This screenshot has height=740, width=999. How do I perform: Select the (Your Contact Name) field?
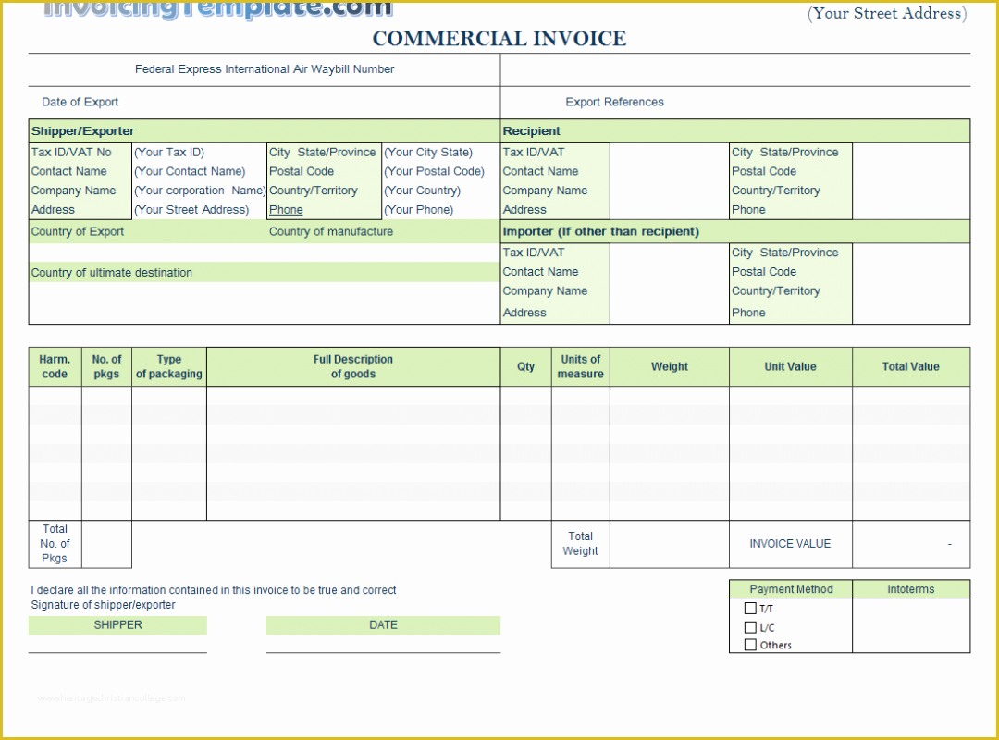[190, 171]
